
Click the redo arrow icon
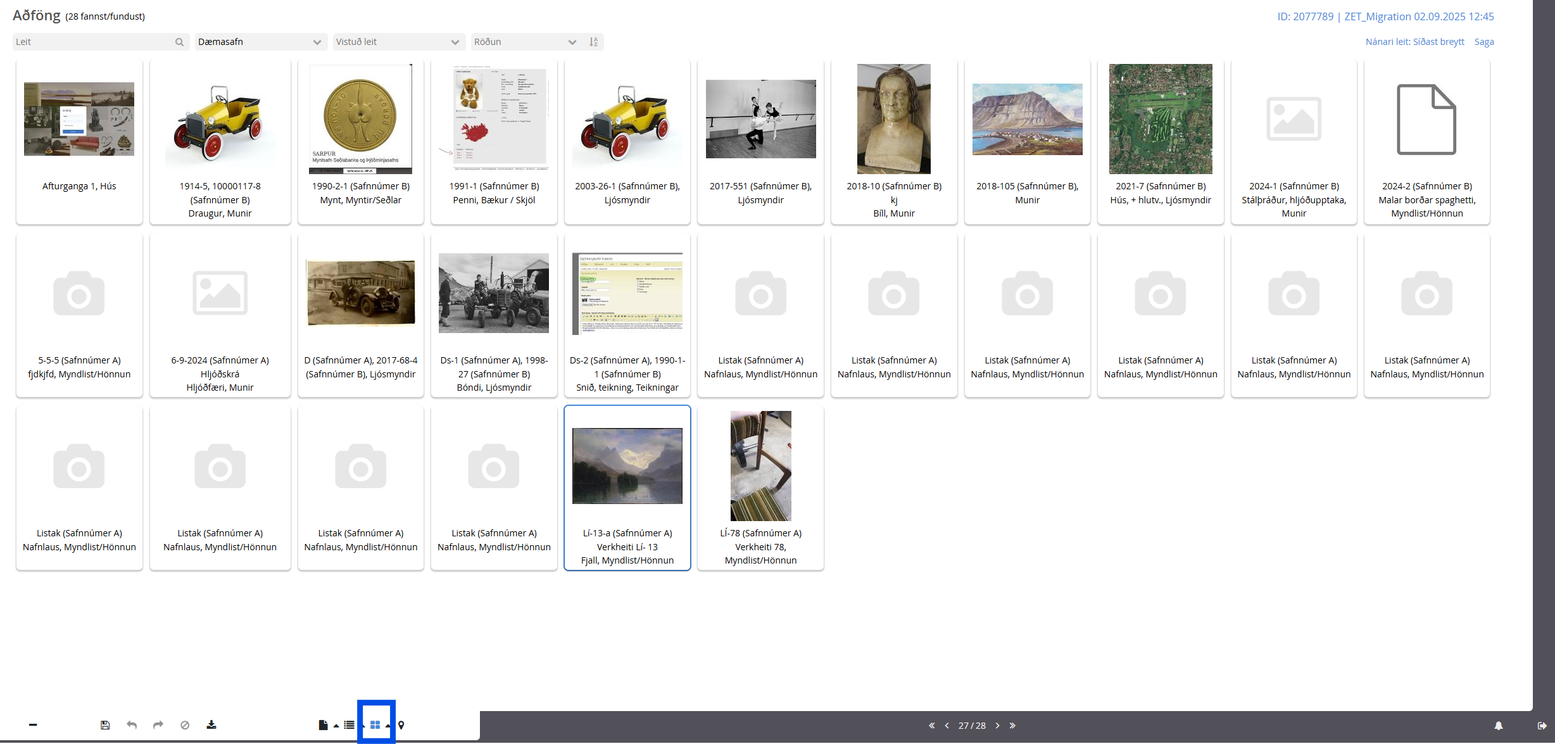click(x=158, y=725)
